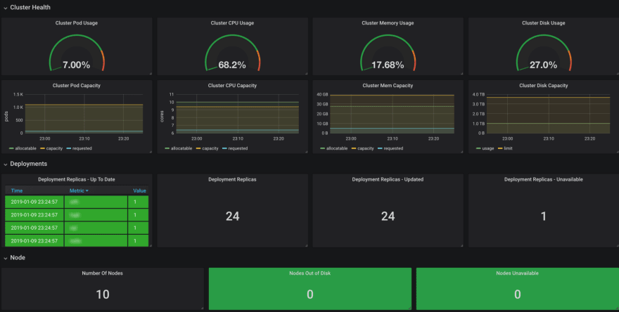Open the Deployment Replicas - Updated panel title
This screenshot has height=312, width=619.
click(388, 179)
